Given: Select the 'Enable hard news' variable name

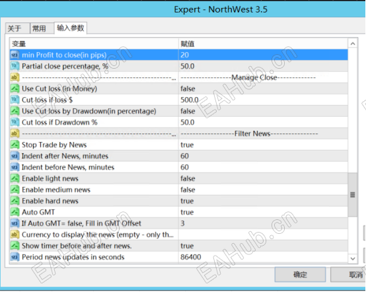Looking at the screenshot, I should 50,201.
